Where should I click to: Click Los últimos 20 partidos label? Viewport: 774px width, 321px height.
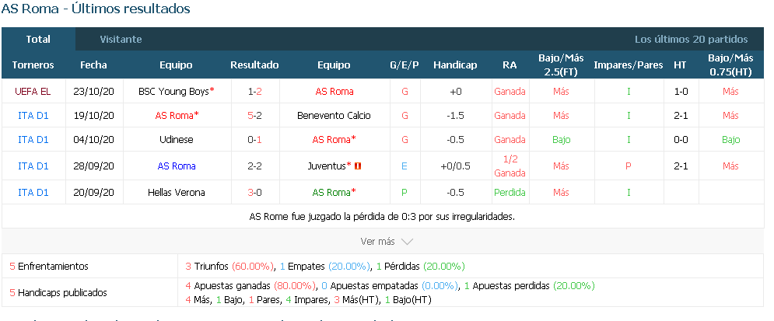(691, 40)
